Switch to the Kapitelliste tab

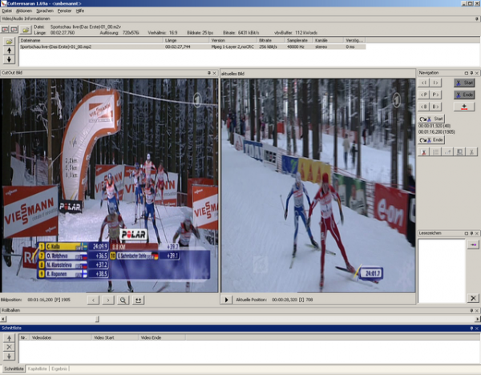coord(37,368)
